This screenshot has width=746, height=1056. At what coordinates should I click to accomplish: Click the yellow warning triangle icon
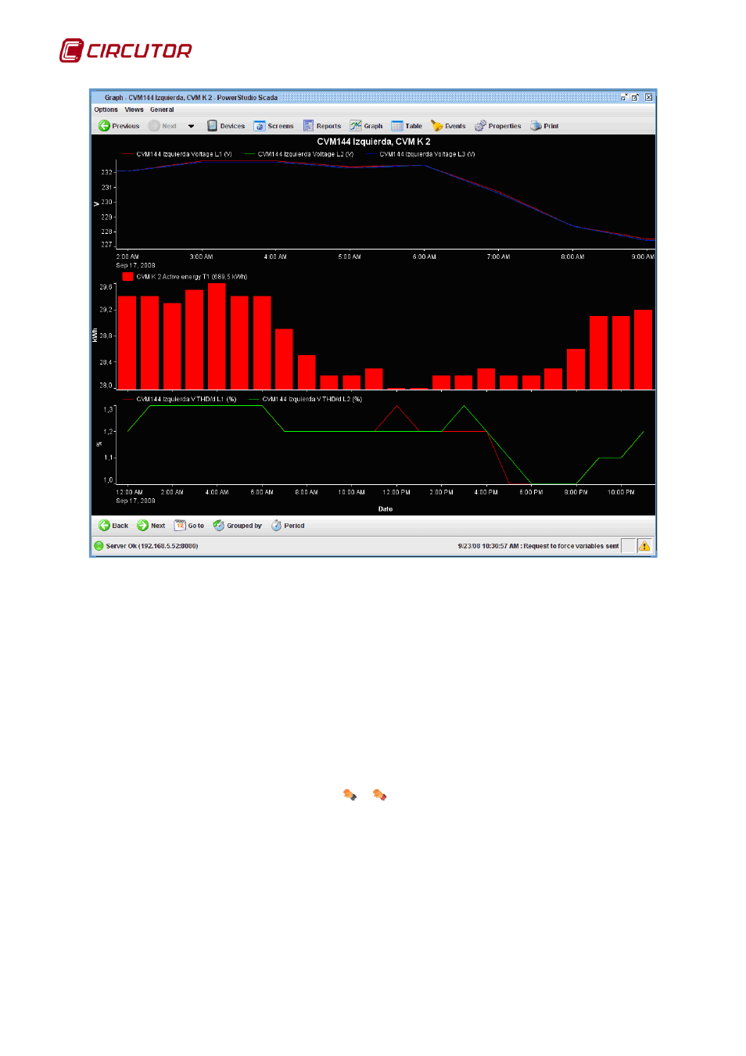(x=644, y=546)
